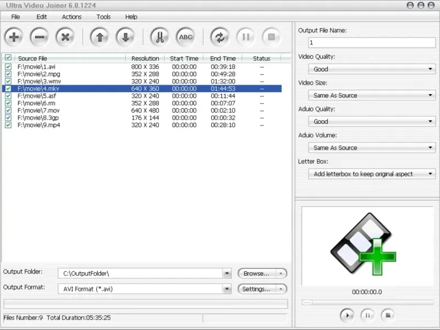Click the Browse... button

tap(257, 273)
